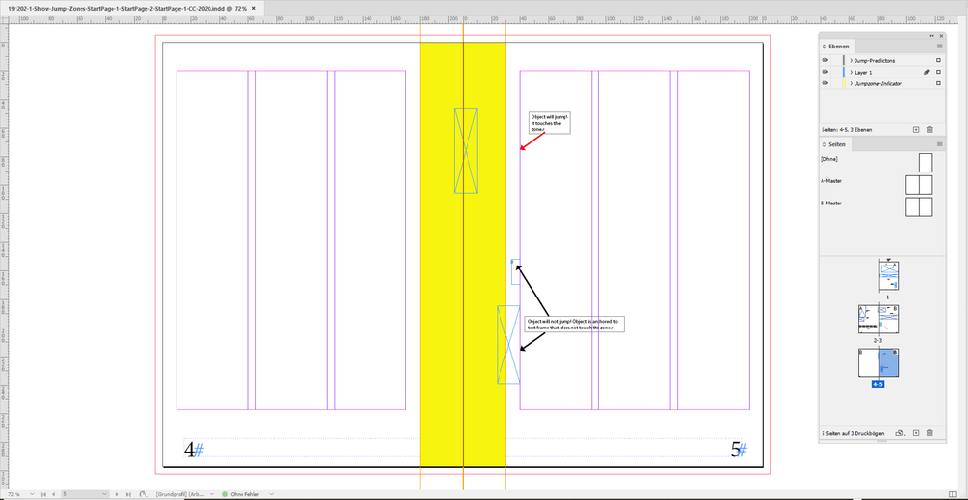Image resolution: width=968 pixels, height=500 pixels.
Task: Open the preflight profile Grundprofil dropdown
Action: click(x=211, y=494)
